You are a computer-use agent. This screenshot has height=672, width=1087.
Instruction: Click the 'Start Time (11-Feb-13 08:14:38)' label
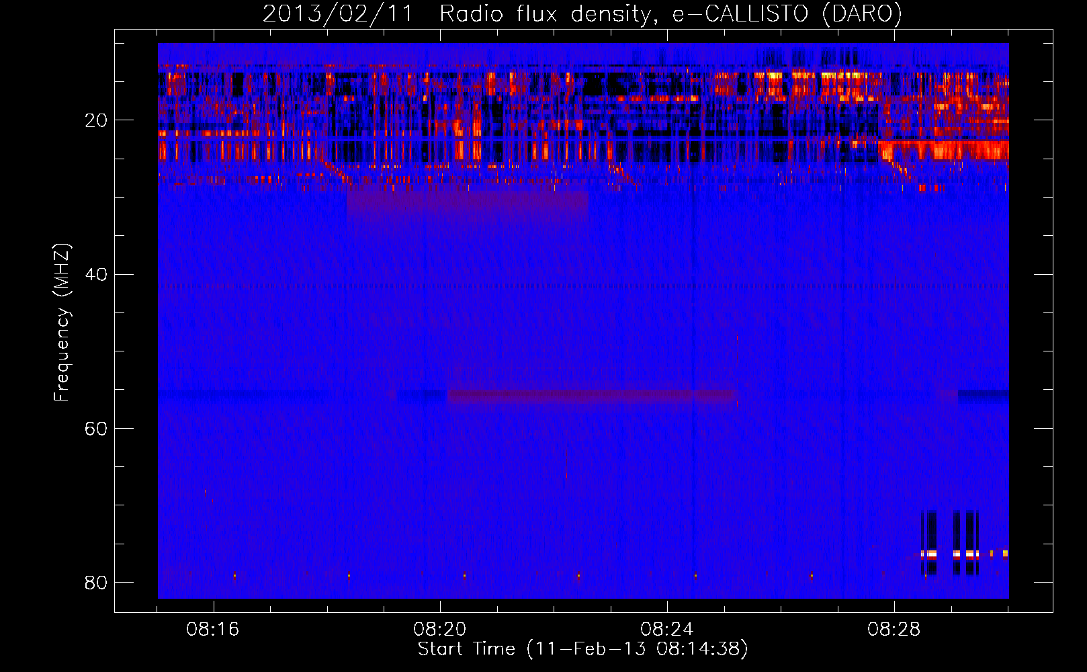582,649
